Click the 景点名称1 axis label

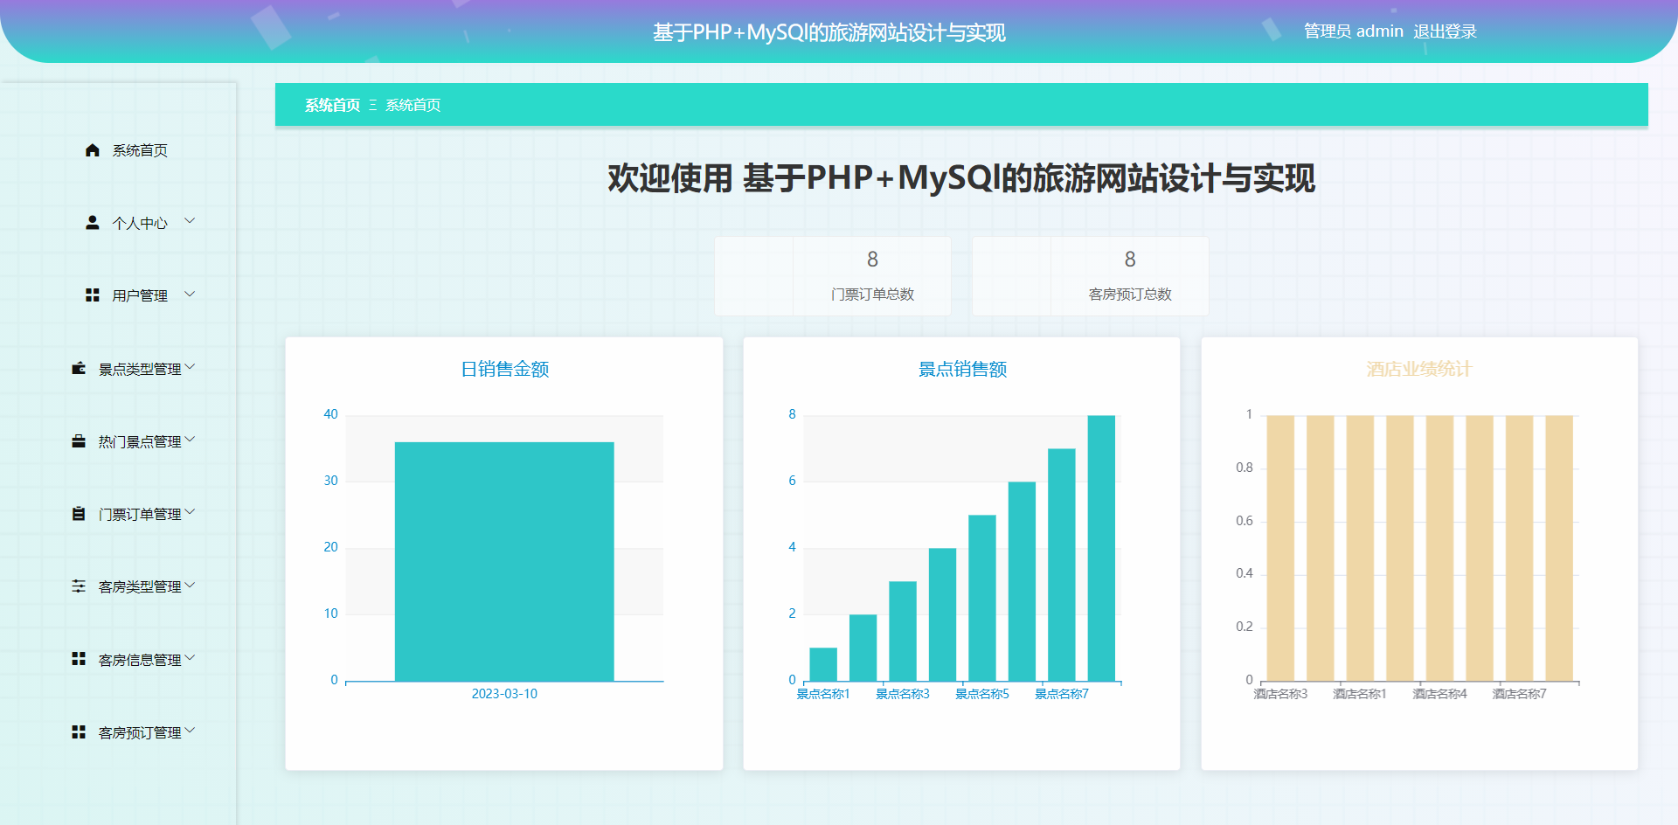[823, 694]
